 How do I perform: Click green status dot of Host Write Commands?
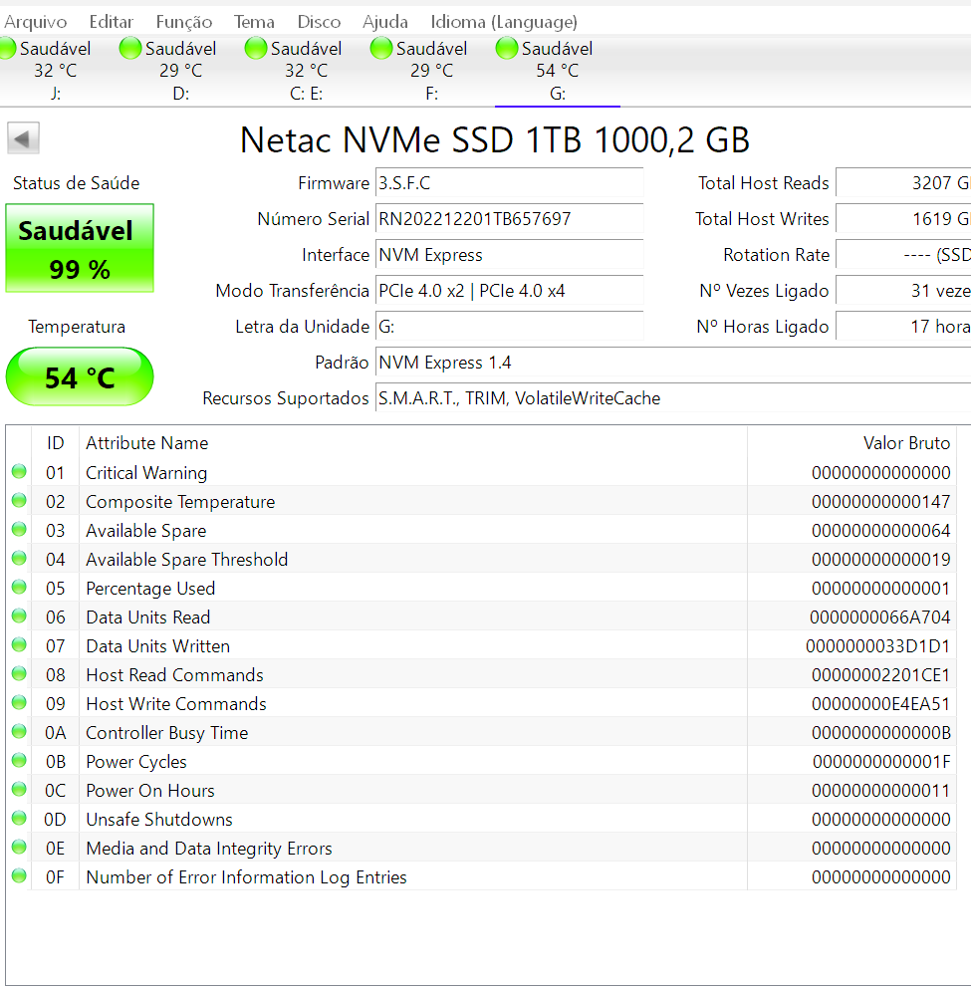click(x=19, y=702)
